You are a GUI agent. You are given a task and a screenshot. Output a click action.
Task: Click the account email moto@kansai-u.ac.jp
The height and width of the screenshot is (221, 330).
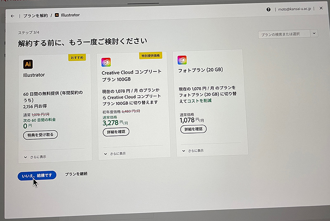pos(295,9)
